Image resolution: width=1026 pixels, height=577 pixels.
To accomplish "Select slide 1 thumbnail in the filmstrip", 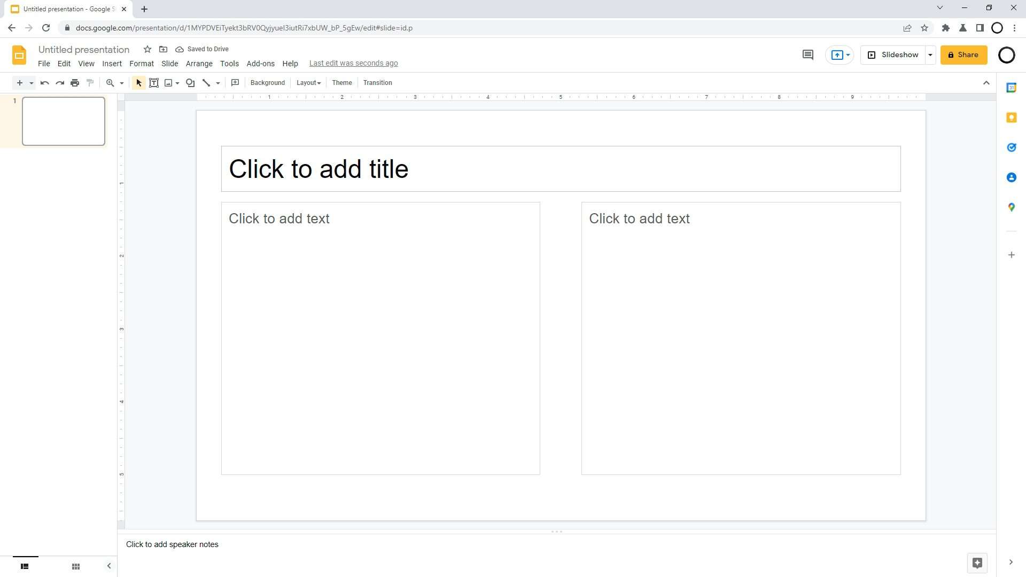I will pyautogui.click(x=63, y=121).
